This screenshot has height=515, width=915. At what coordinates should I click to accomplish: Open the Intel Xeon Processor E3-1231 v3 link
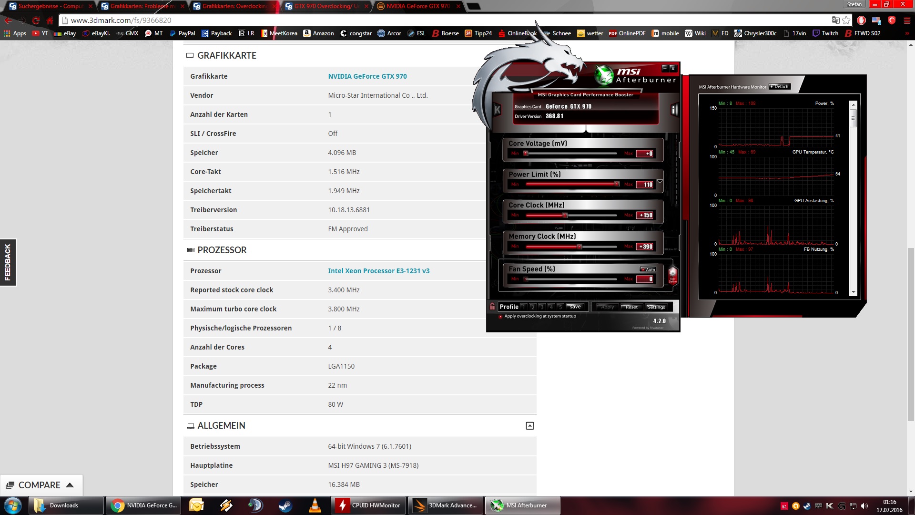[378, 271]
